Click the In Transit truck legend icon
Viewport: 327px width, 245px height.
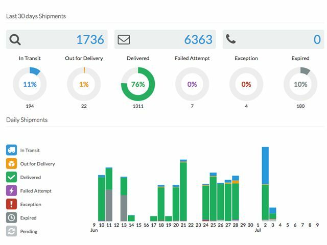coord(12,150)
